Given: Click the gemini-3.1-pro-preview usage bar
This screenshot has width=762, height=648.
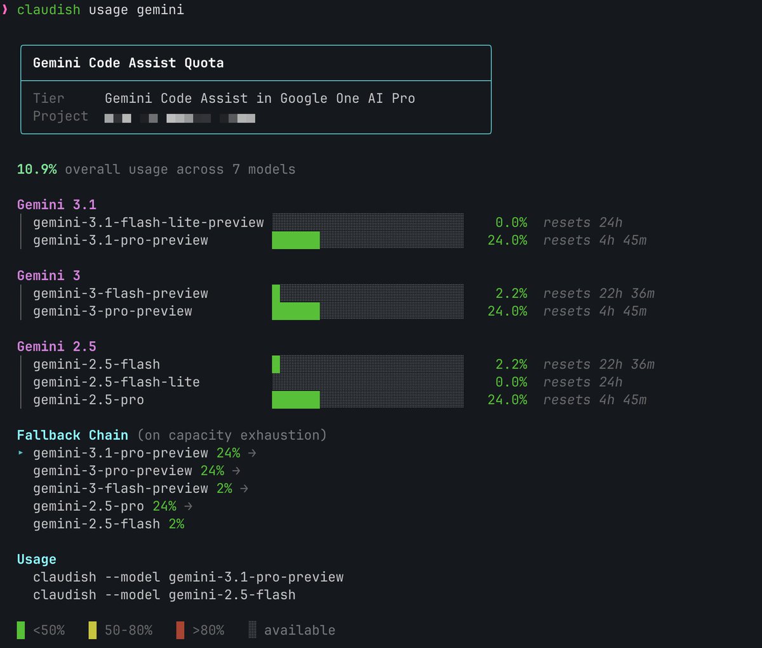Looking at the screenshot, I should click(x=368, y=240).
